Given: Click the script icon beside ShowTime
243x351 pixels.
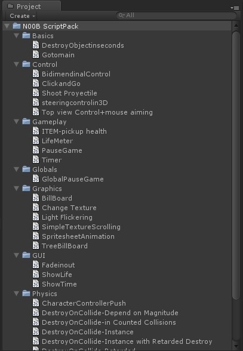Looking at the screenshot, I should coord(36,284).
